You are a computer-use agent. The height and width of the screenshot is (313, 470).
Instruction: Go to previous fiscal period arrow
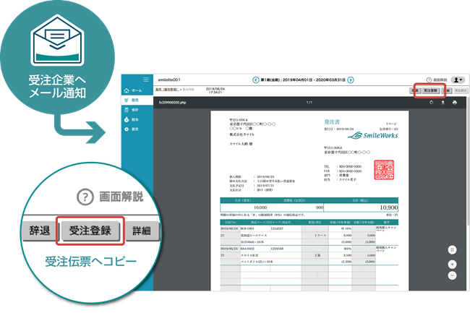pos(255,80)
